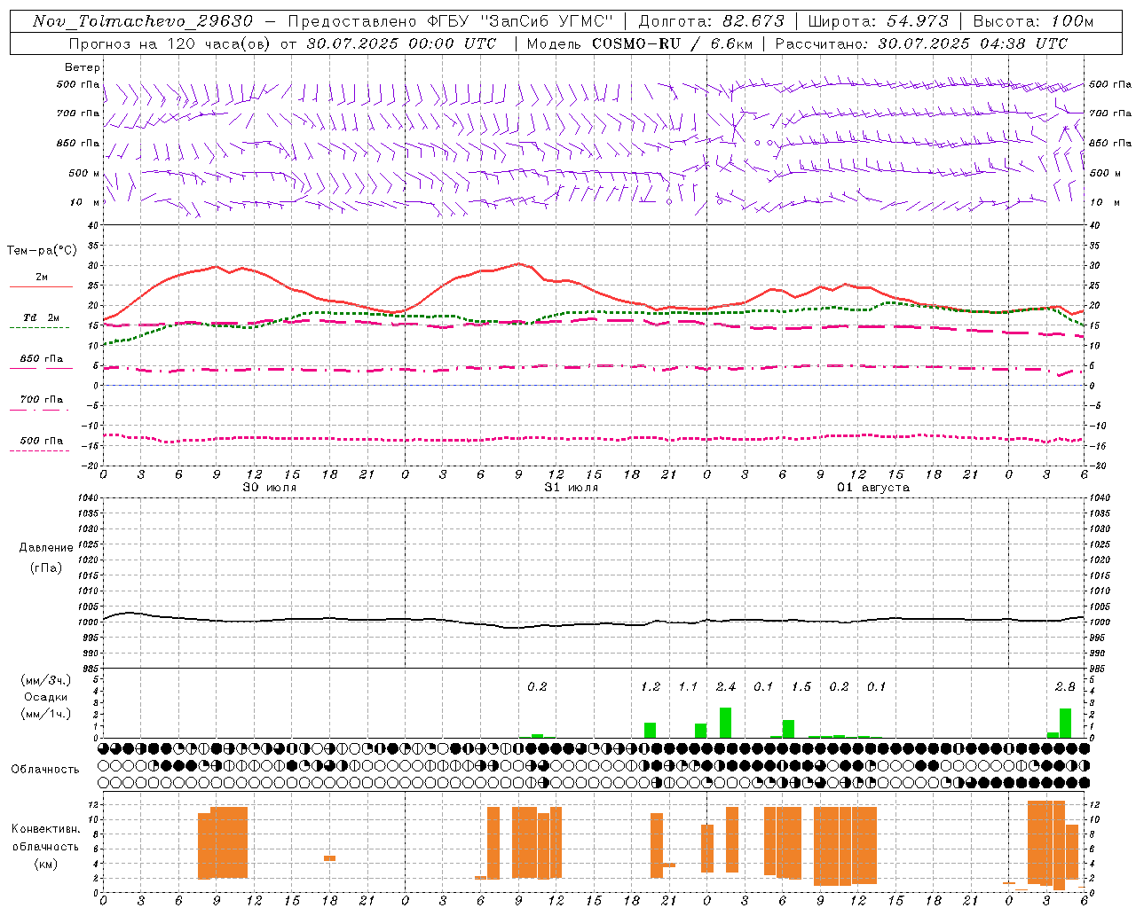This screenshot has height=908, width=1136.
Task: Click the Рассчитано: 30.07.2025 04:38 UTC timestamp
Action: [921, 43]
